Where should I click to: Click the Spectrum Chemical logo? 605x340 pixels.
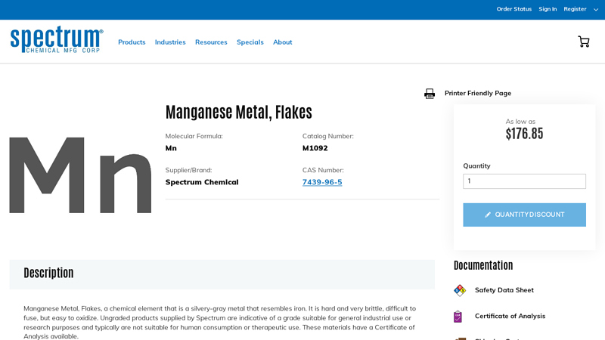pos(57,39)
